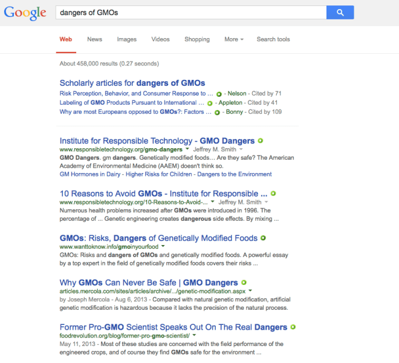Click the blue magnifier search button
Image resolution: width=399 pixels, height=363 pixels.
coord(340,12)
